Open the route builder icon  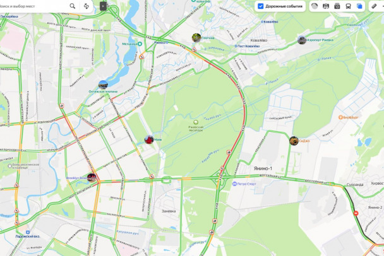[86, 6]
